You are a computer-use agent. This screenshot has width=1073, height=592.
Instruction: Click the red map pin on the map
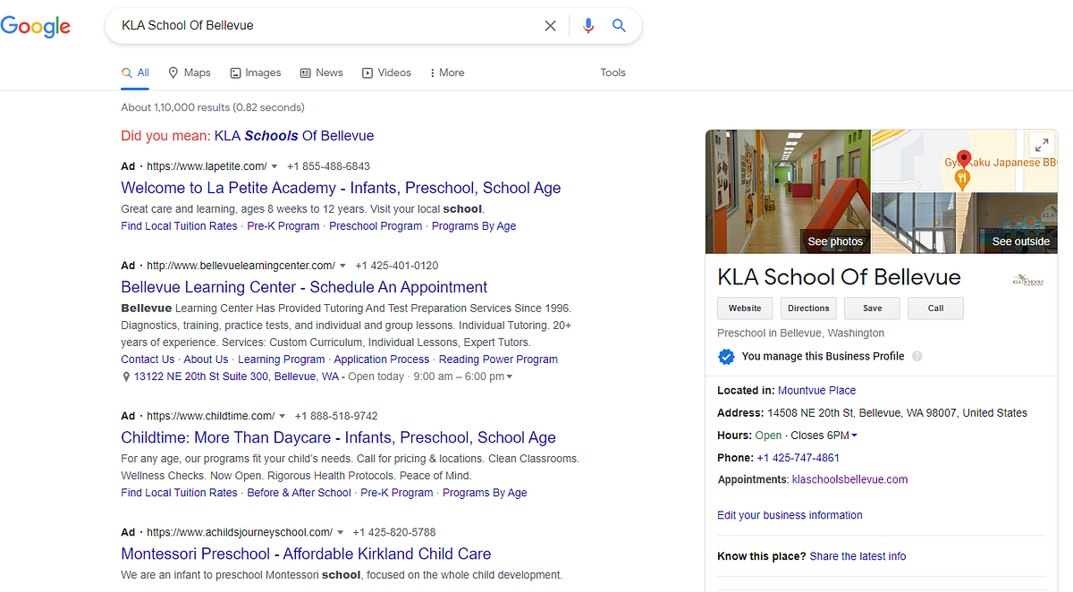pos(964,159)
